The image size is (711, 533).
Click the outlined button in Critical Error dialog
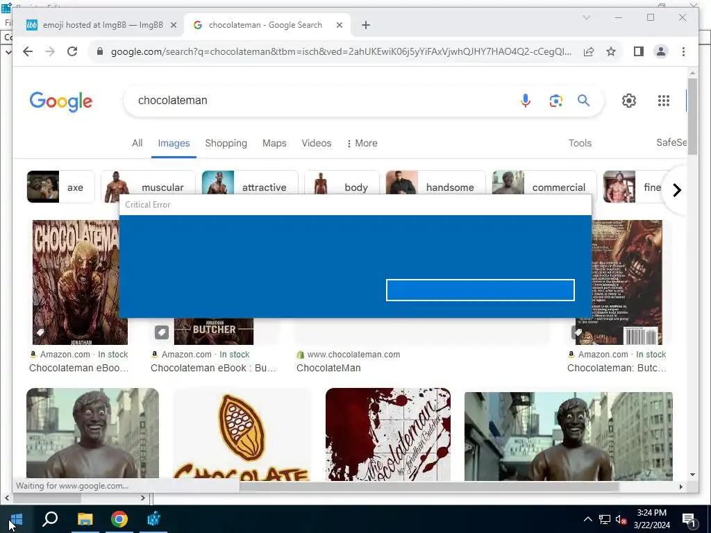tap(480, 290)
